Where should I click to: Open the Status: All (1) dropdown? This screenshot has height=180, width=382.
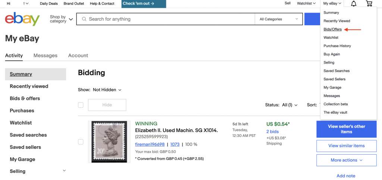[281, 105]
